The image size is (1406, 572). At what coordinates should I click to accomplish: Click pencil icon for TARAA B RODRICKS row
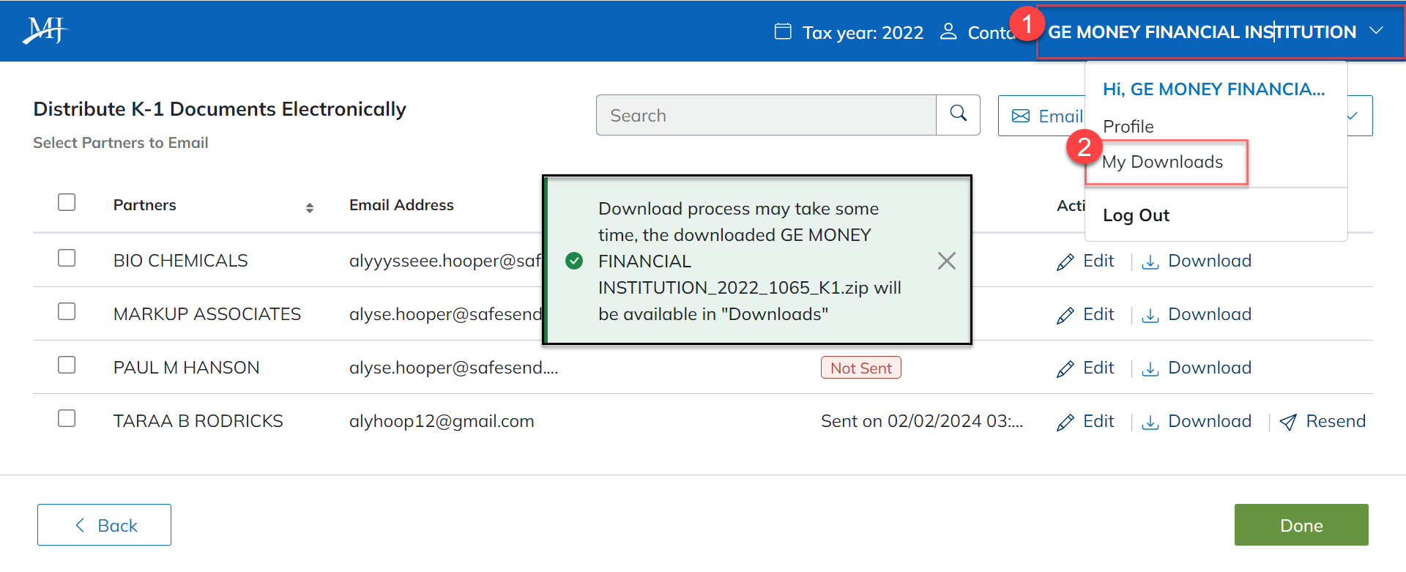pos(1065,422)
